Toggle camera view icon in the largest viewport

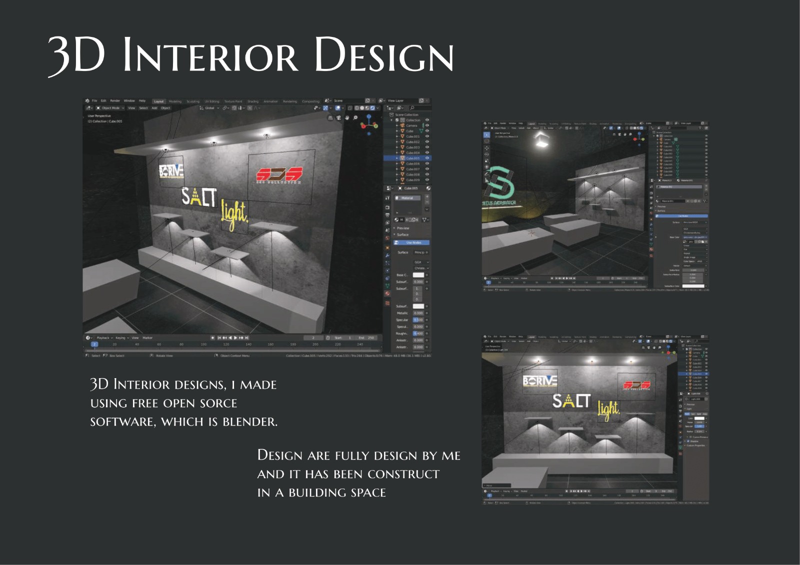click(338, 118)
